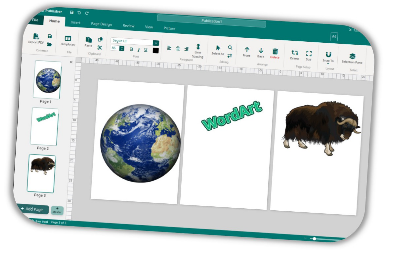Viewport: 395px width, 257px height.
Task: Click the replace swap-arrows icon
Action: click(x=230, y=56)
